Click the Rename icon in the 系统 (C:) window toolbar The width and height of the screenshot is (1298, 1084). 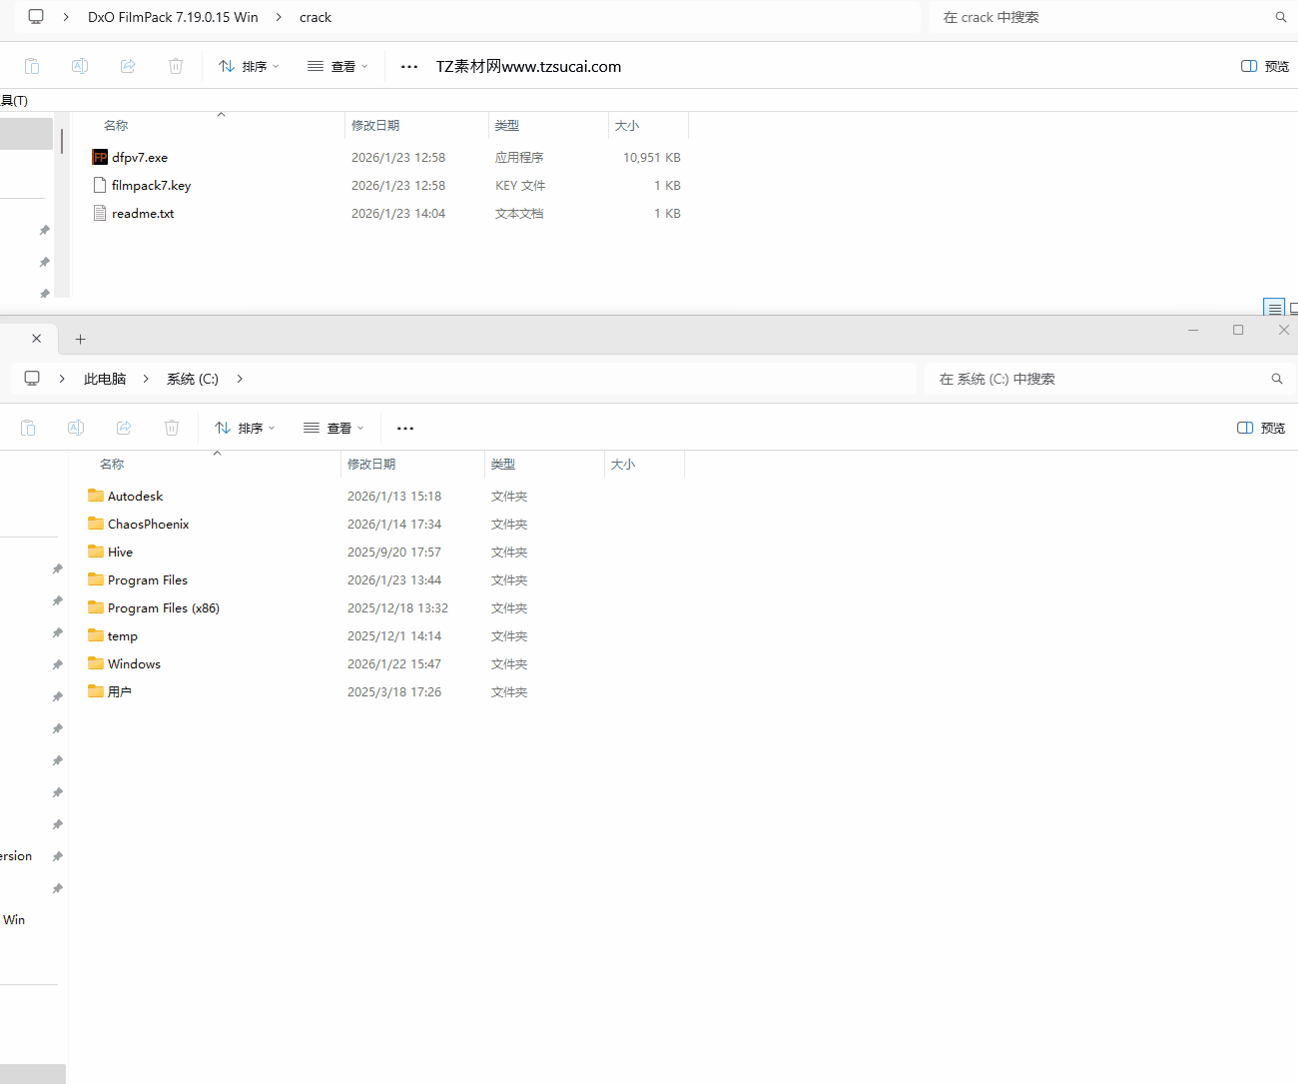point(76,428)
